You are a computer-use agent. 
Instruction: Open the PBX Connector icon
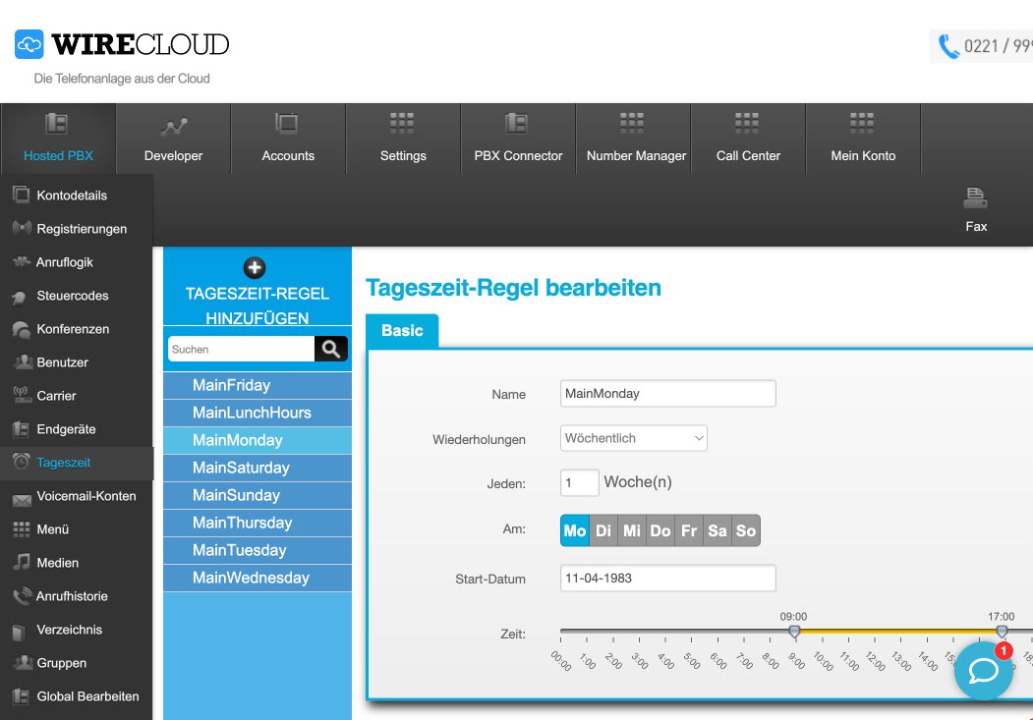(x=517, y=123)
